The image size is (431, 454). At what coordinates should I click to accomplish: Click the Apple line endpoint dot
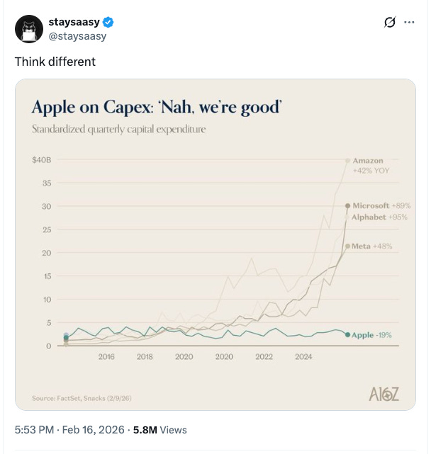click(347, 334)
